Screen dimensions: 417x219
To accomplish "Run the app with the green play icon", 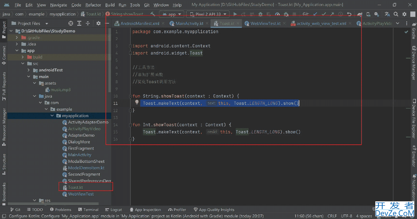I will coord(235,14).
